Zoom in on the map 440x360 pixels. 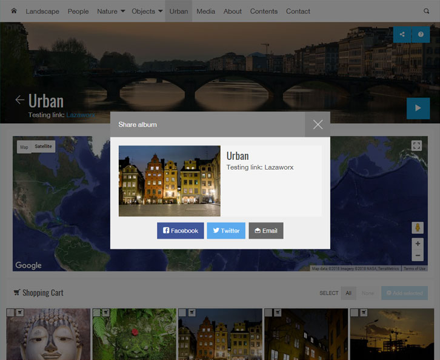pyautogui.click(x=417, y=244)
